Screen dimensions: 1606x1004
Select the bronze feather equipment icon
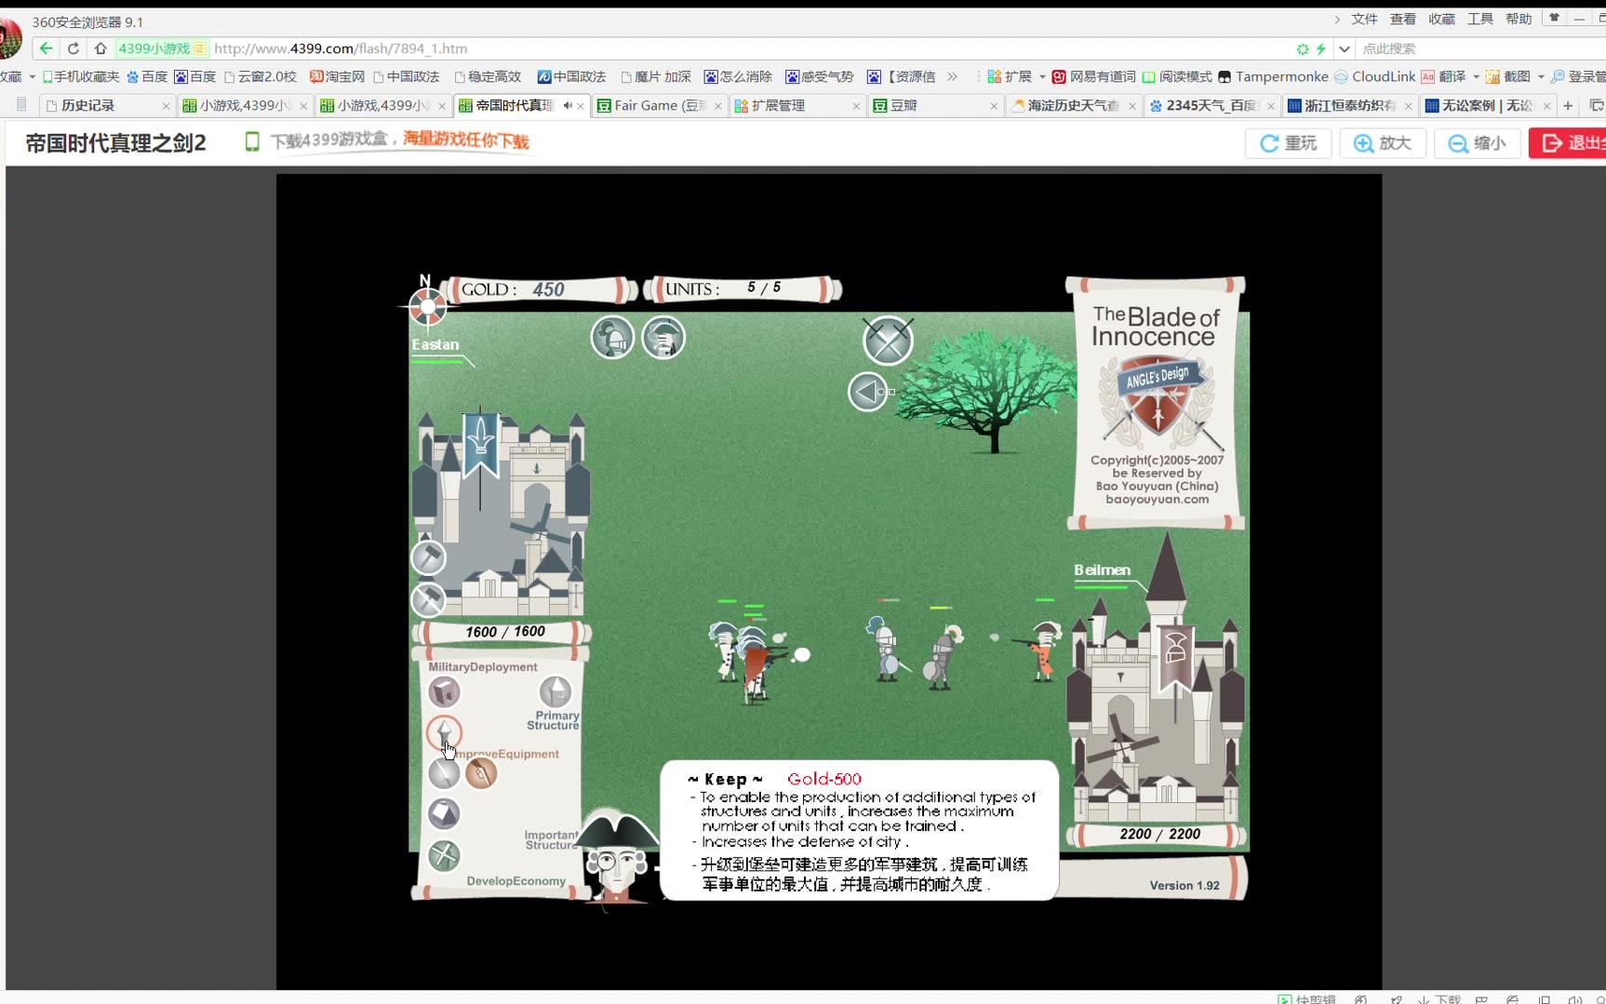coord(481,772)
